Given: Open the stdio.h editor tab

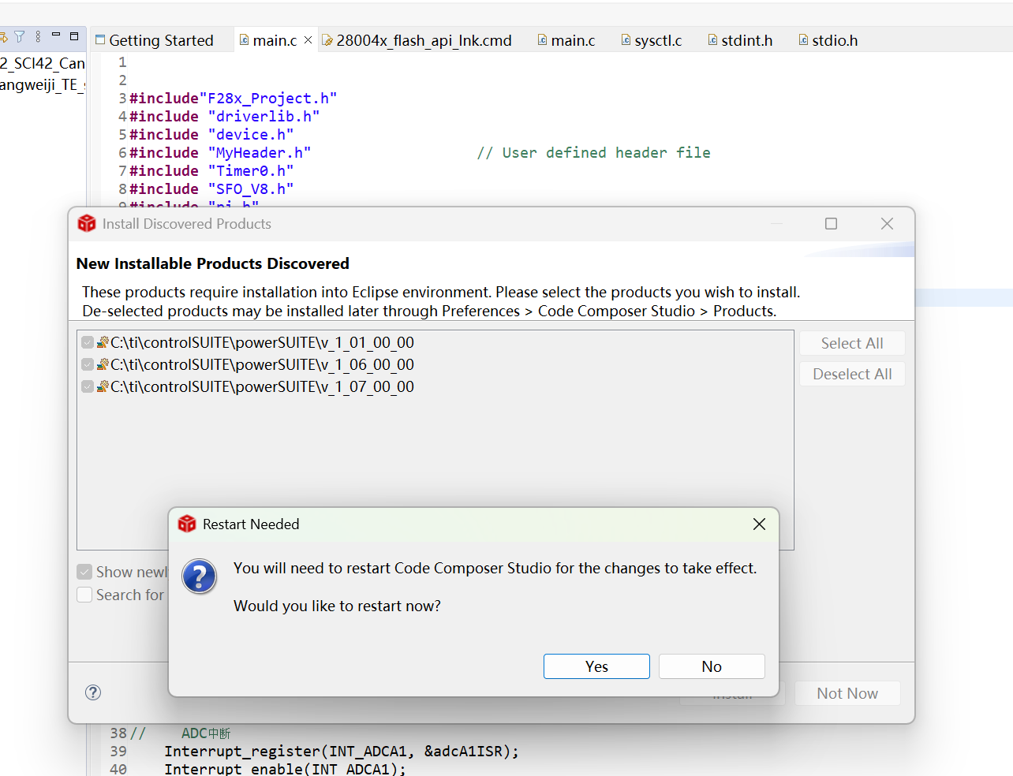Looking at the screenshot, I should [828, 40].
